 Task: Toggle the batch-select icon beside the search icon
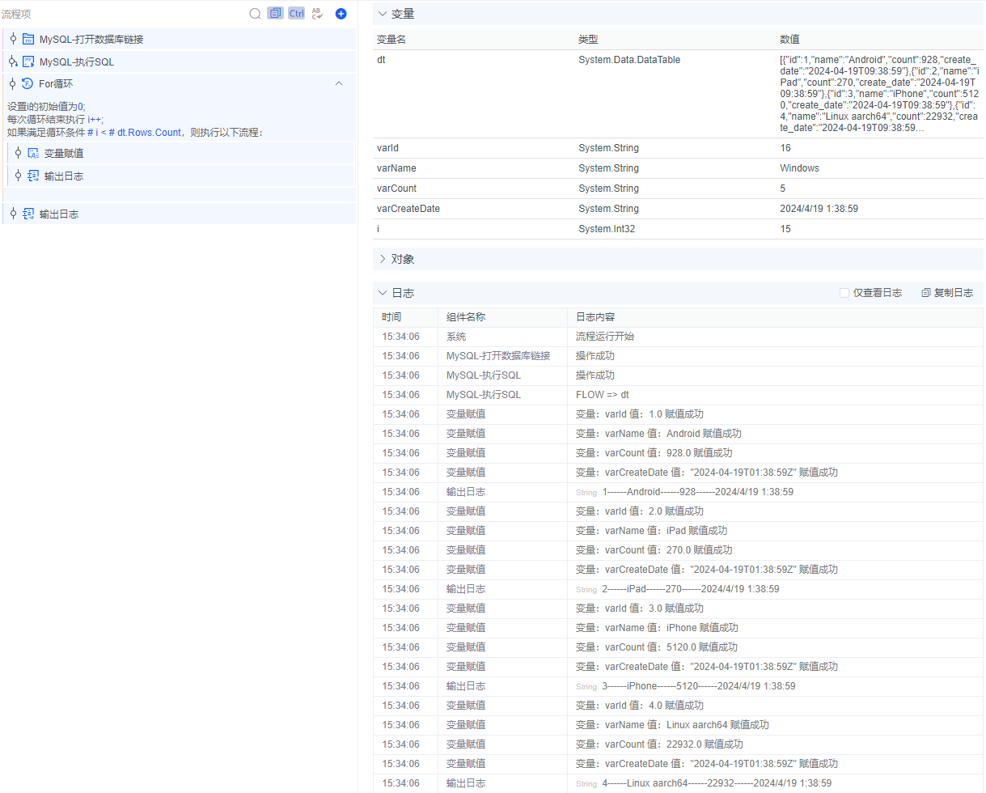coord(275,14)
